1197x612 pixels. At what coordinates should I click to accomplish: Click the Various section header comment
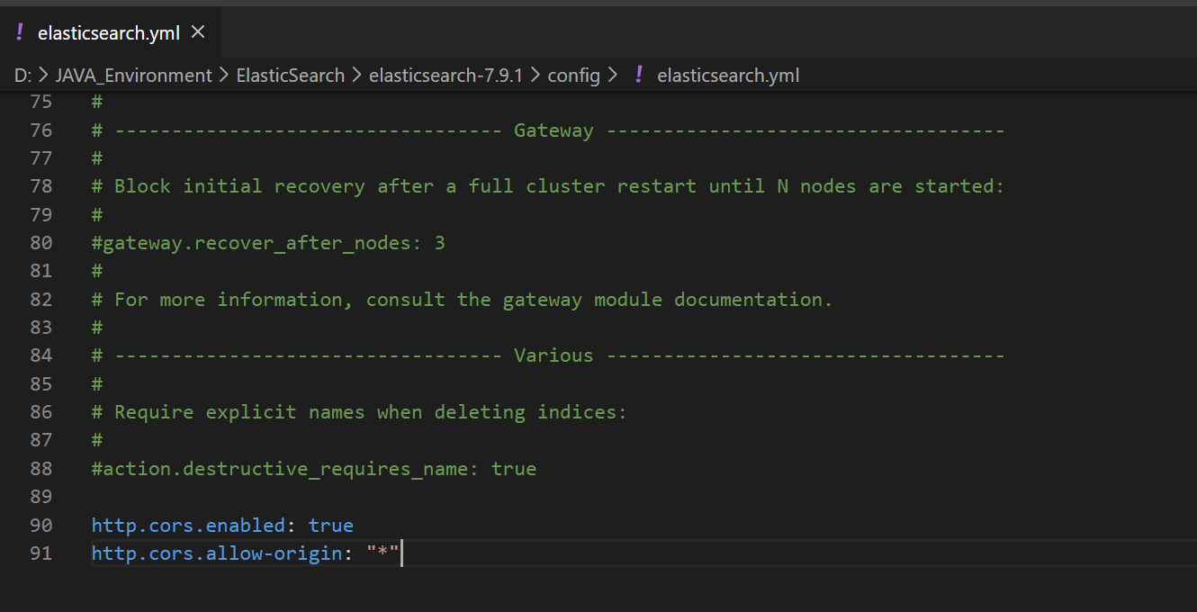(548, 355)
